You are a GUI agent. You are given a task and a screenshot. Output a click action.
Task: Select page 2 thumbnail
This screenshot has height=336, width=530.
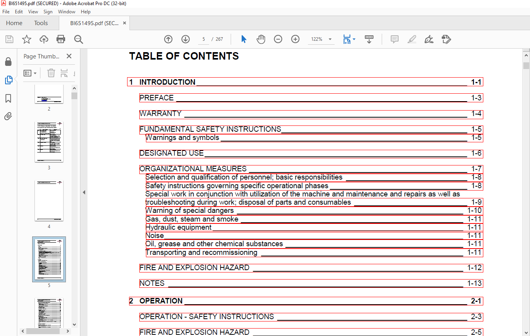click(49, 94)
